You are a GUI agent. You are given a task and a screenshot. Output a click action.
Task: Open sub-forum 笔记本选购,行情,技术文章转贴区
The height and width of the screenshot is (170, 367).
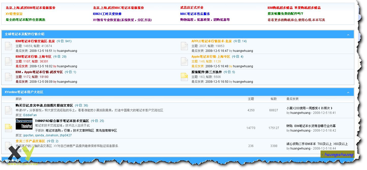tap(70, 131)
